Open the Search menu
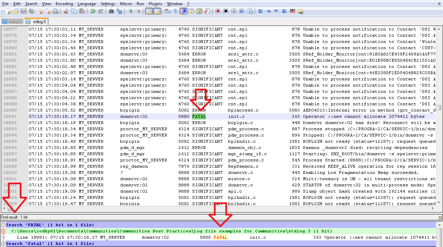This screenshot has height=247, width=443. coord(31,3)
